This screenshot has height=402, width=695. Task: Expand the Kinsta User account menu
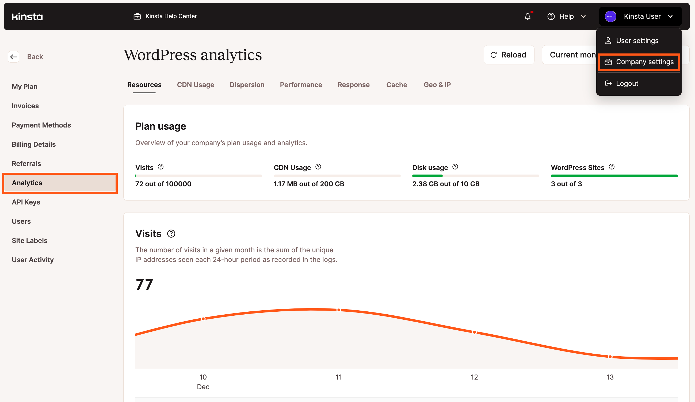(641, 16)
